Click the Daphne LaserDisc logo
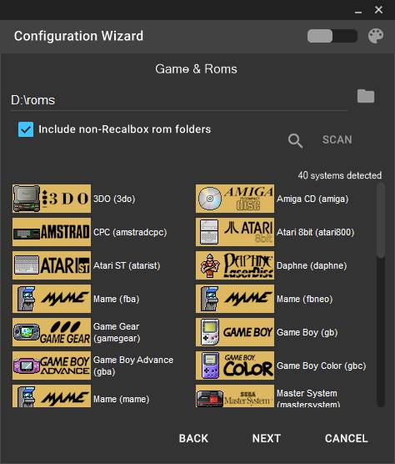The height and width of the screenshot is (464, 395). coord(235,265)
